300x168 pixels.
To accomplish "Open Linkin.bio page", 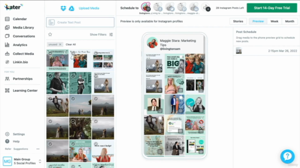I will click(x=20, y=62).
